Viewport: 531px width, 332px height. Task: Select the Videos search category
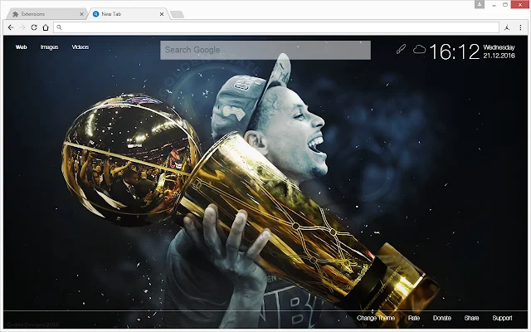(x=80, y=47)
